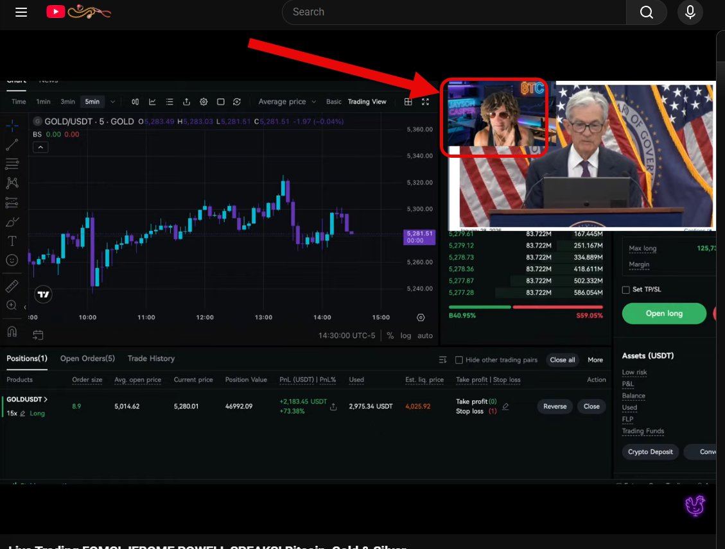Open the positions filter settings icon

(442, 360)
